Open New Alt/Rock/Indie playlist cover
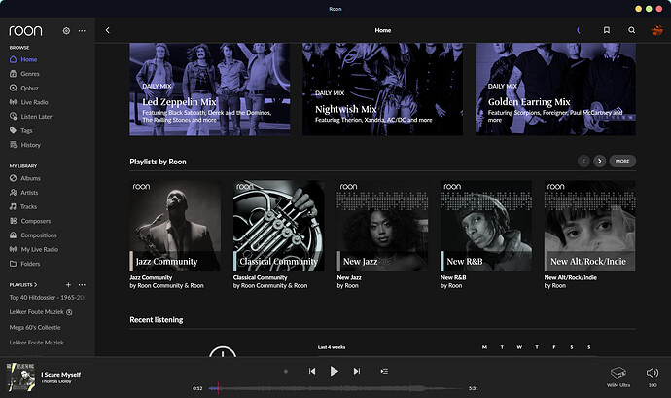Viewport: 671px width, 398px height. click(589, 226)
